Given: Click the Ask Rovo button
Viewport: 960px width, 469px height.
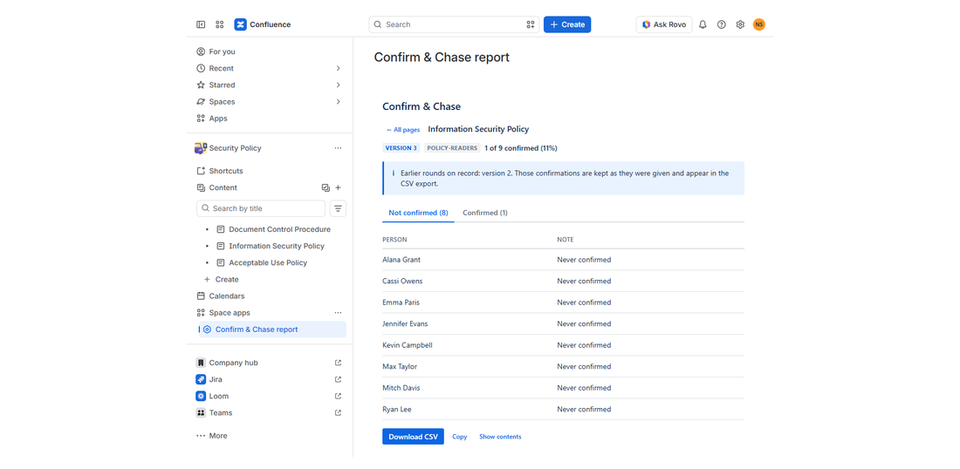Looking at the screenshot, I should [663, 24].
